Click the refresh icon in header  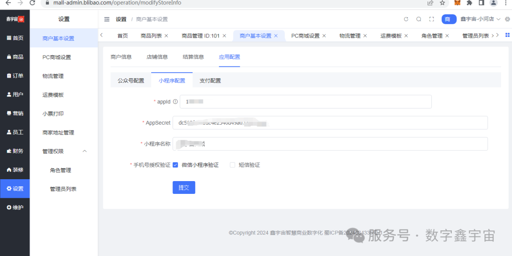pyautogui.click(x=406, y=19)
